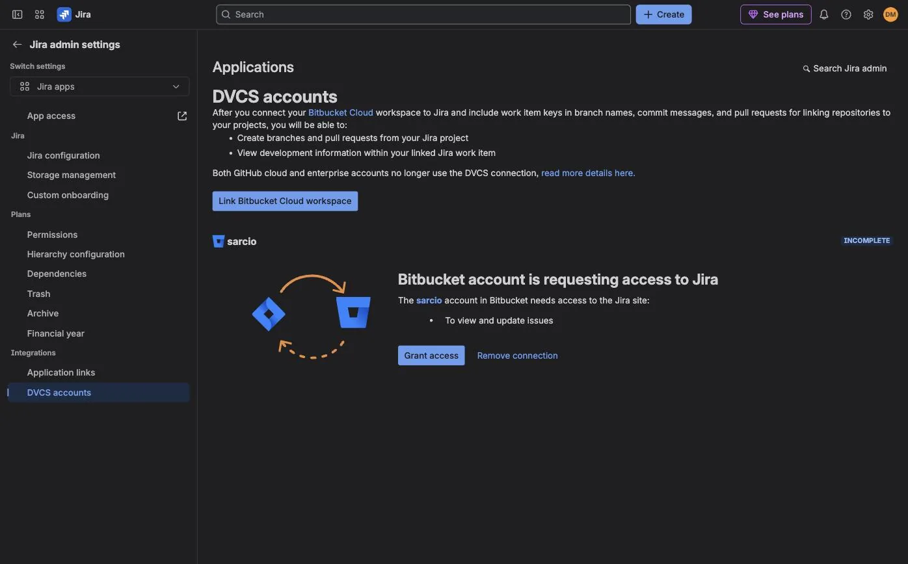Screen dimensions: 908x564
Task: Open the app switcher grid icon
Action: (40, 14)
